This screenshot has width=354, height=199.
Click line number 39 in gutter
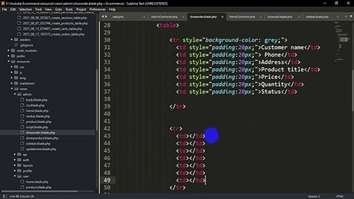point(106,106)
